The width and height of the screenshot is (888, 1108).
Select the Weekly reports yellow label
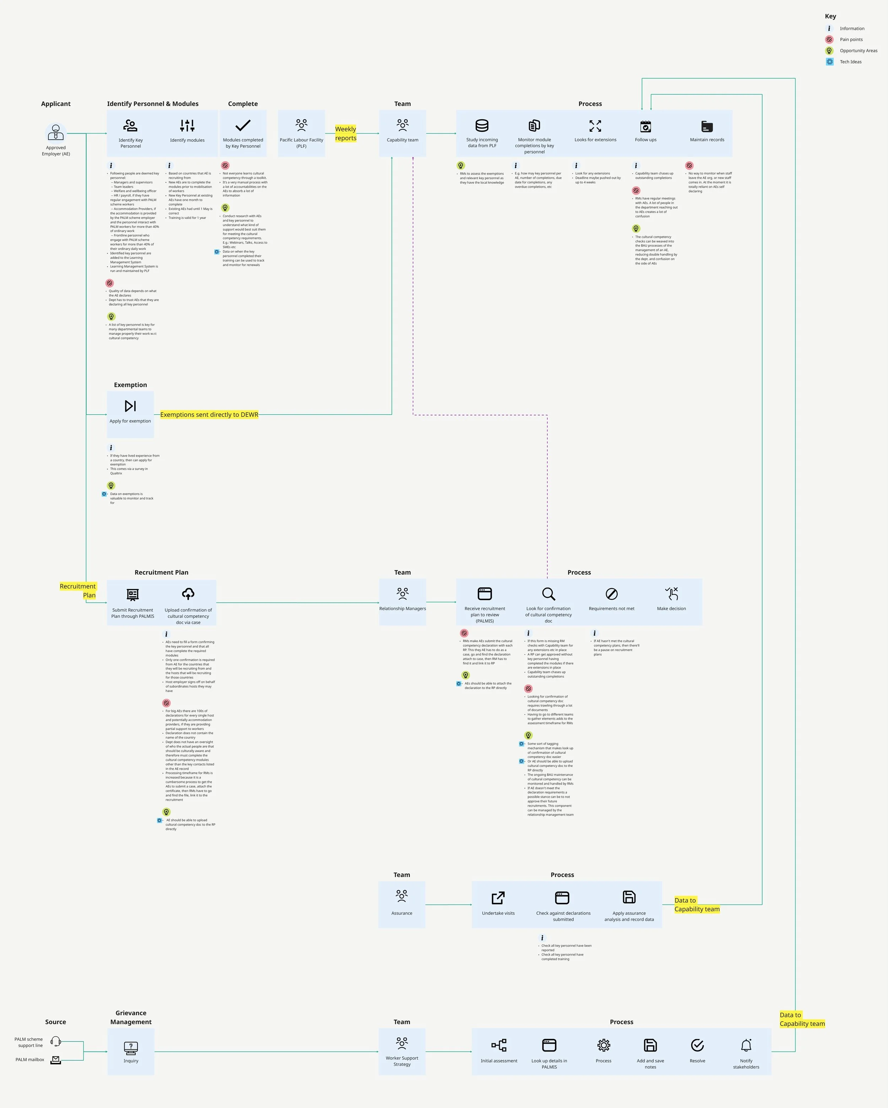point(346,134)
